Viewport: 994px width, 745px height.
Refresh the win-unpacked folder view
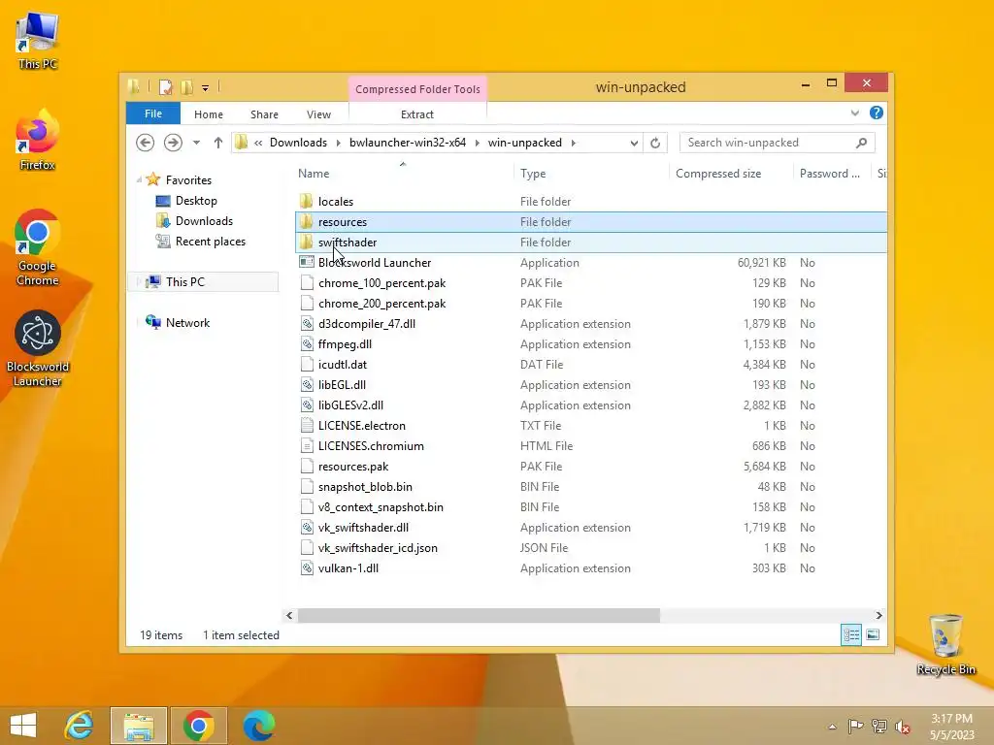tap(655, 143)
